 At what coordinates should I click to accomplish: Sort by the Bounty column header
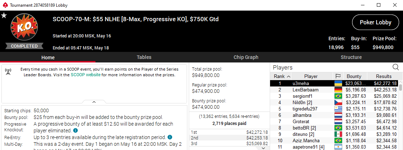click(354, 76)
